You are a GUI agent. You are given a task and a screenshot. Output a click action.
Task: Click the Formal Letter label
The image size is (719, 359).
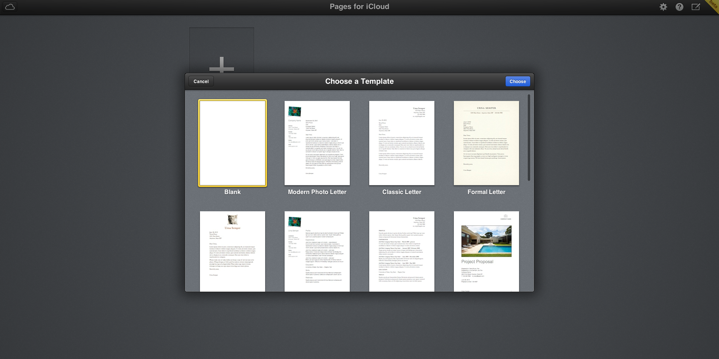click(486, 192)
